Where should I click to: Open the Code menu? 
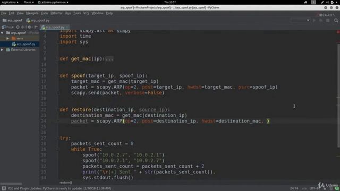point(44,13)
